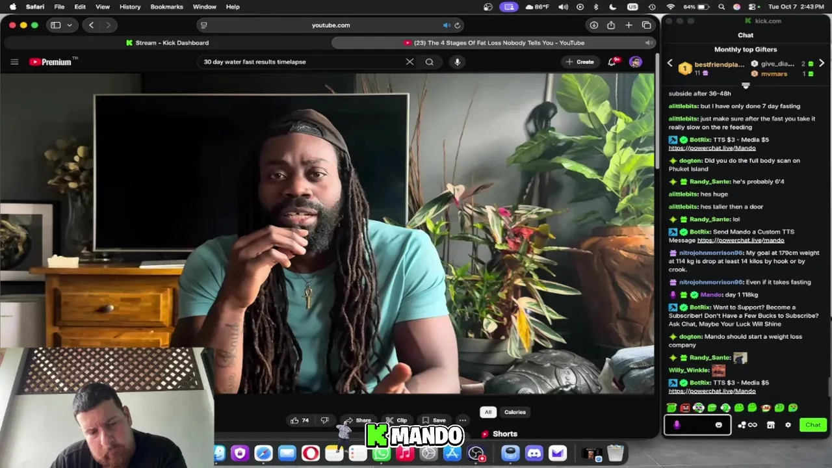832x468 pixels.
Task: Go forward in Safari
Action: point(108,25)
